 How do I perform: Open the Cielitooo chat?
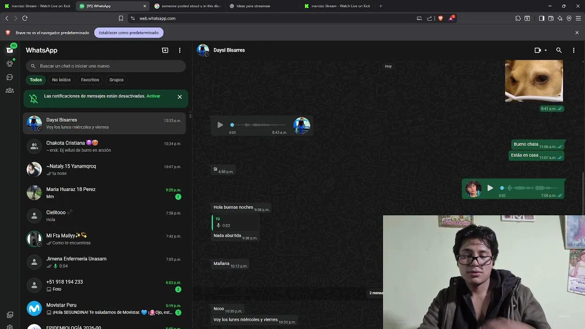tap(105, 216)
